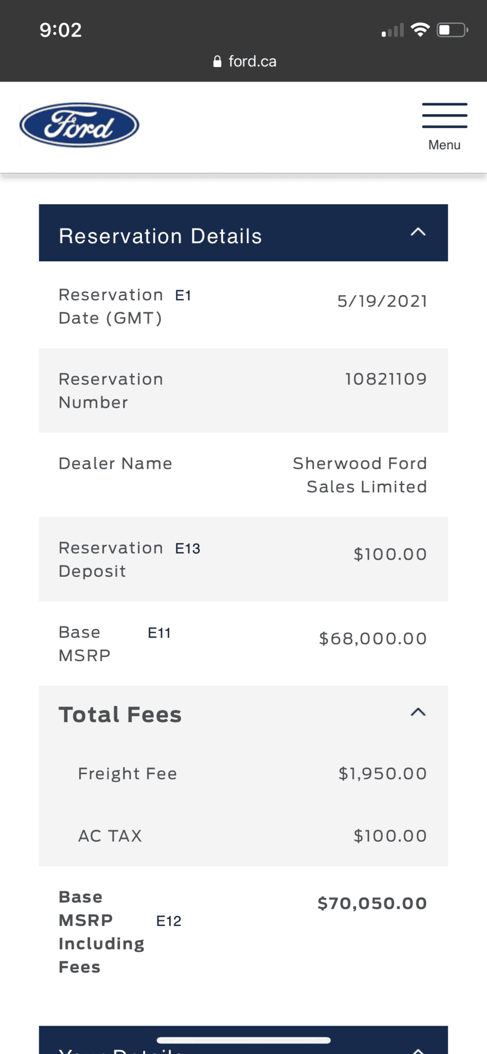
Task: Tap the reservation number 10821109
Action: coord(385,379)
